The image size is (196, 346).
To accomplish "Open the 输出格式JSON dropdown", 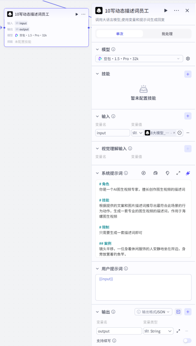I will [153, 312].
